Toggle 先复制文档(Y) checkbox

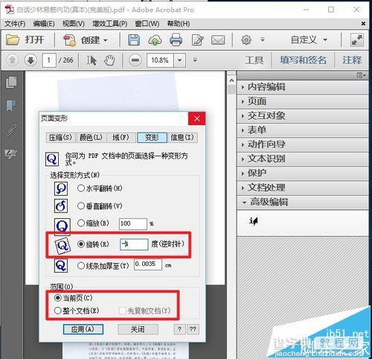[123, 311]
